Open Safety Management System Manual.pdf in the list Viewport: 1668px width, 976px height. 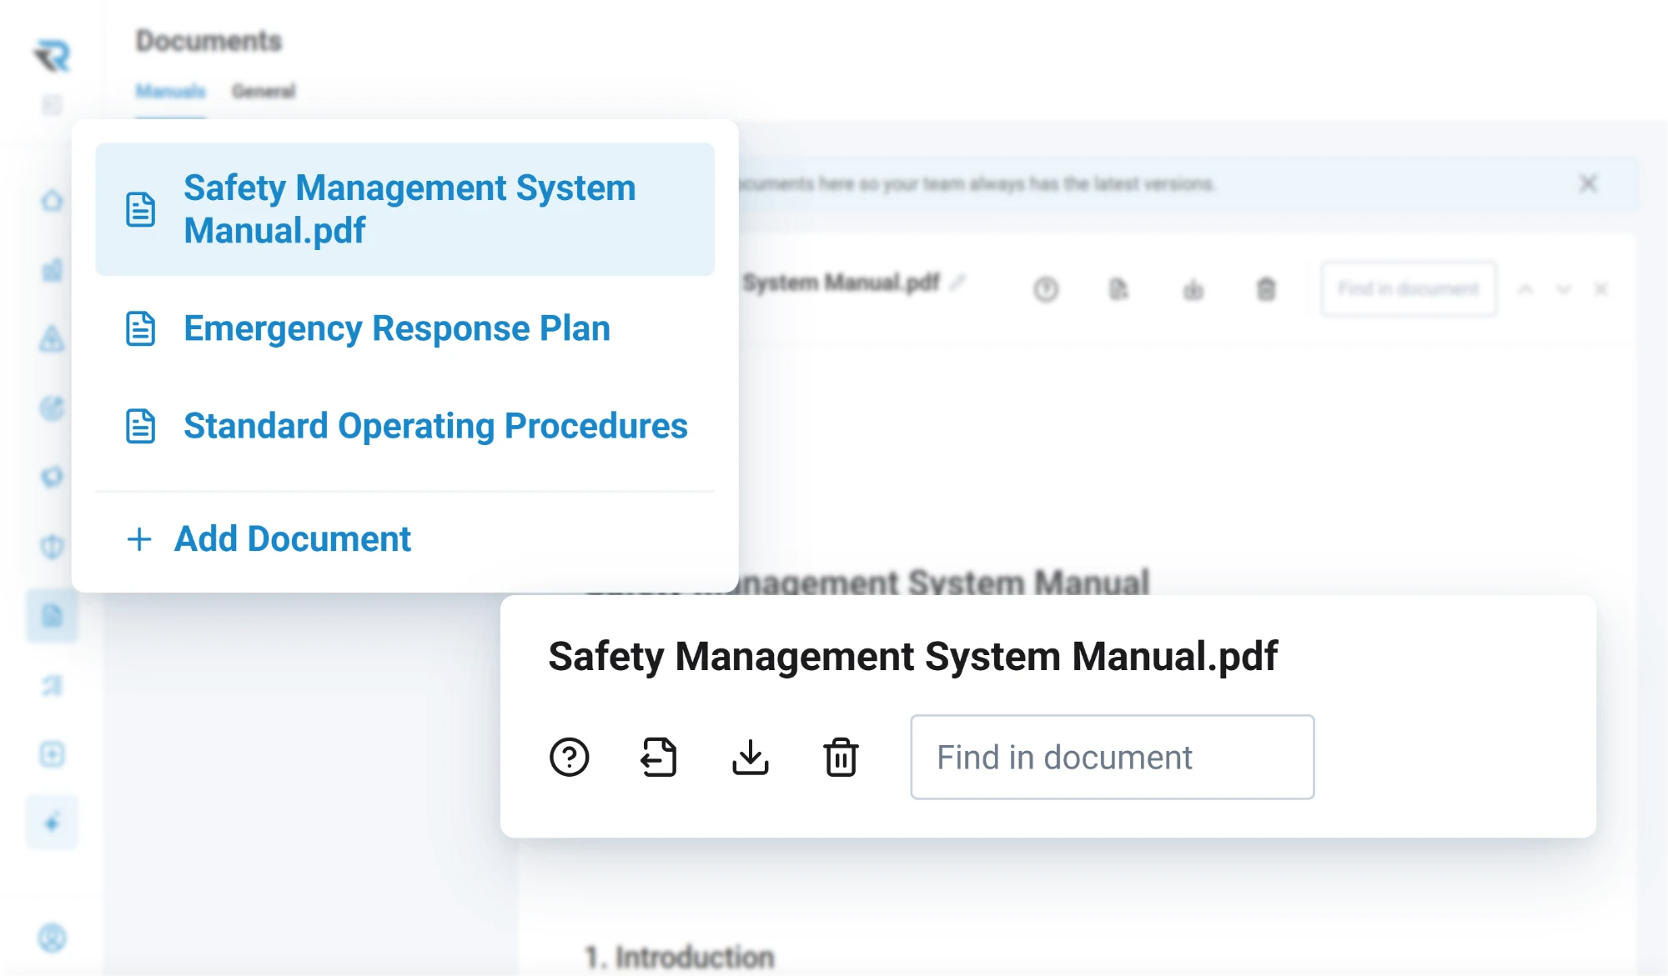tap(404, 209)
